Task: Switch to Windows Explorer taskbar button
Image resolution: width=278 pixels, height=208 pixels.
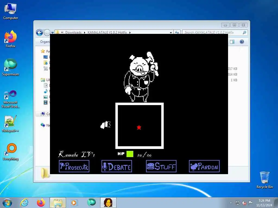Action: [x=58, y=203]
